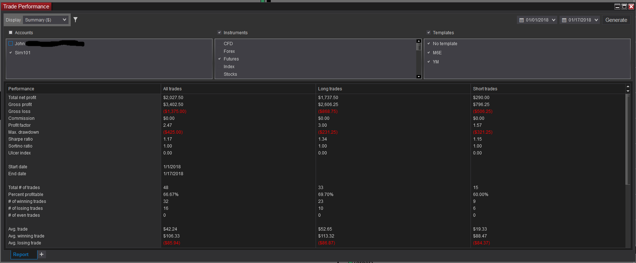The image size is (636, 263).
Task: Select the Gross profit row label
Action: tap(20, 105)
